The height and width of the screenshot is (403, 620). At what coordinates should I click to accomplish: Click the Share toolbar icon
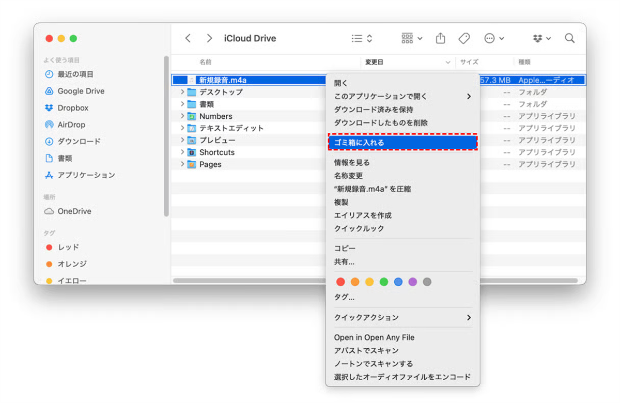coord(440,38)
